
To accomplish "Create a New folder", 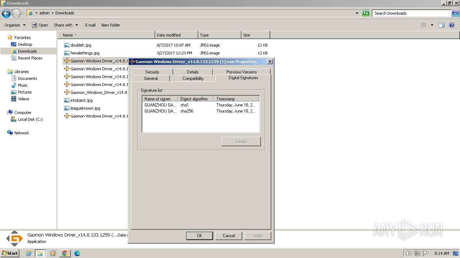I will pyautogui.click(x=111, y=25).
